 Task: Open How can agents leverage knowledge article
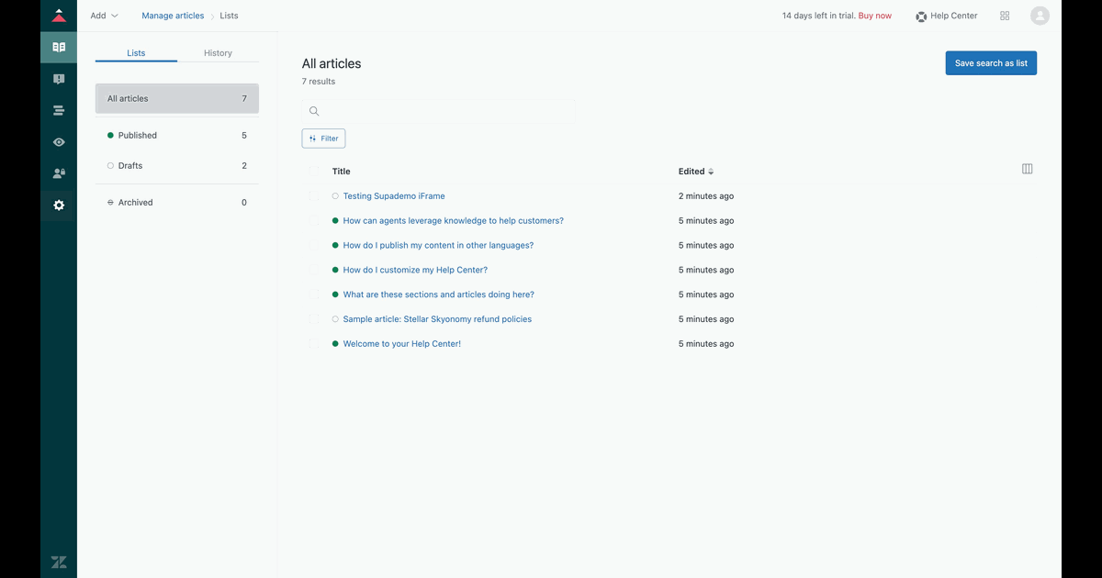click(454, 221)
